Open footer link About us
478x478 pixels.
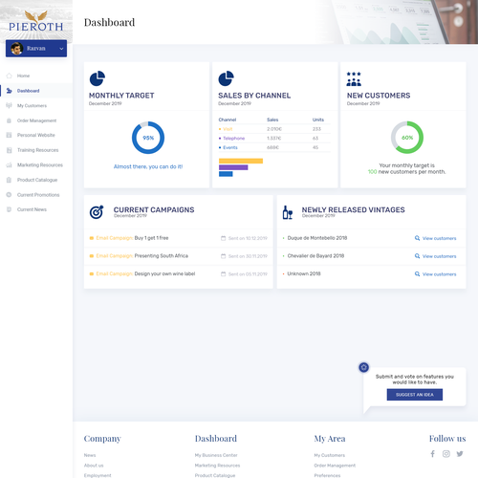(94, 466)
